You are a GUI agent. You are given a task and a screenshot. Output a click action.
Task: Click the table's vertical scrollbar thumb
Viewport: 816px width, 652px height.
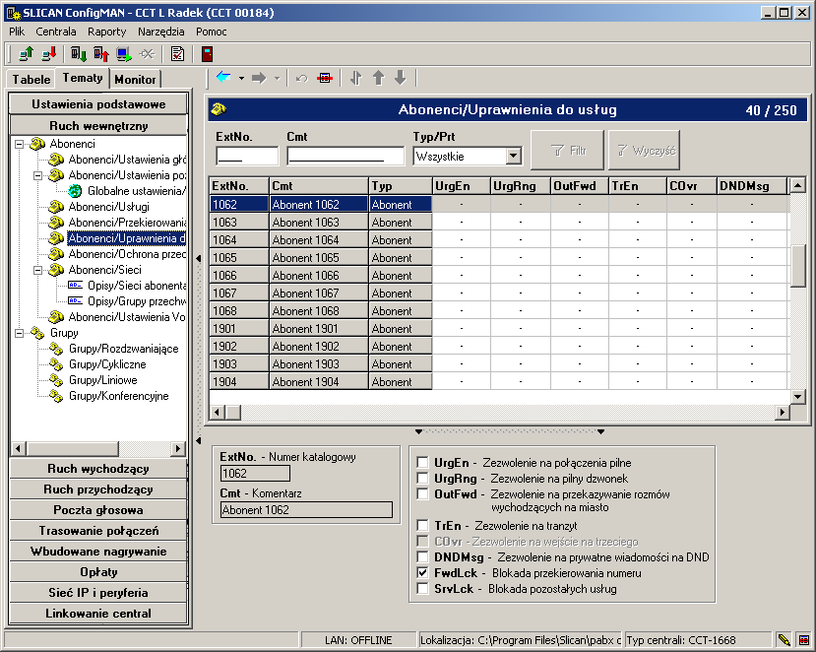[797, 266]
